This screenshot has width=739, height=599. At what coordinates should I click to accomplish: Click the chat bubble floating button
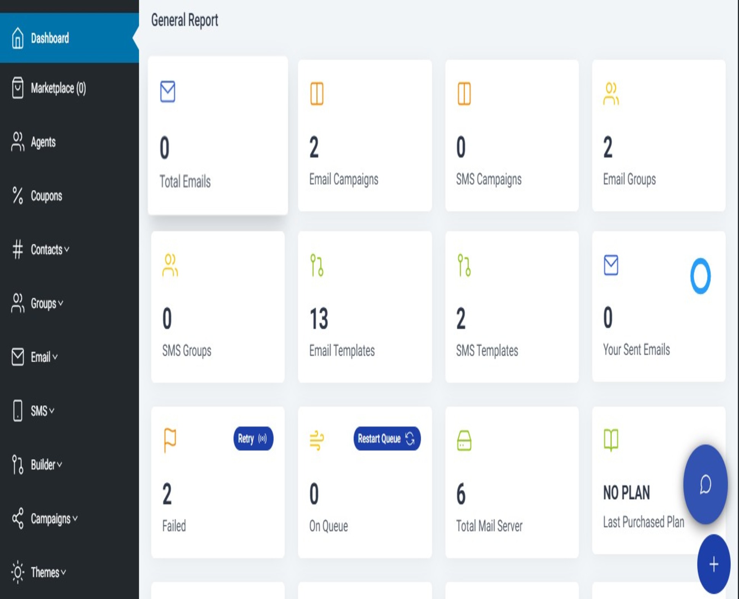[705, 484]
